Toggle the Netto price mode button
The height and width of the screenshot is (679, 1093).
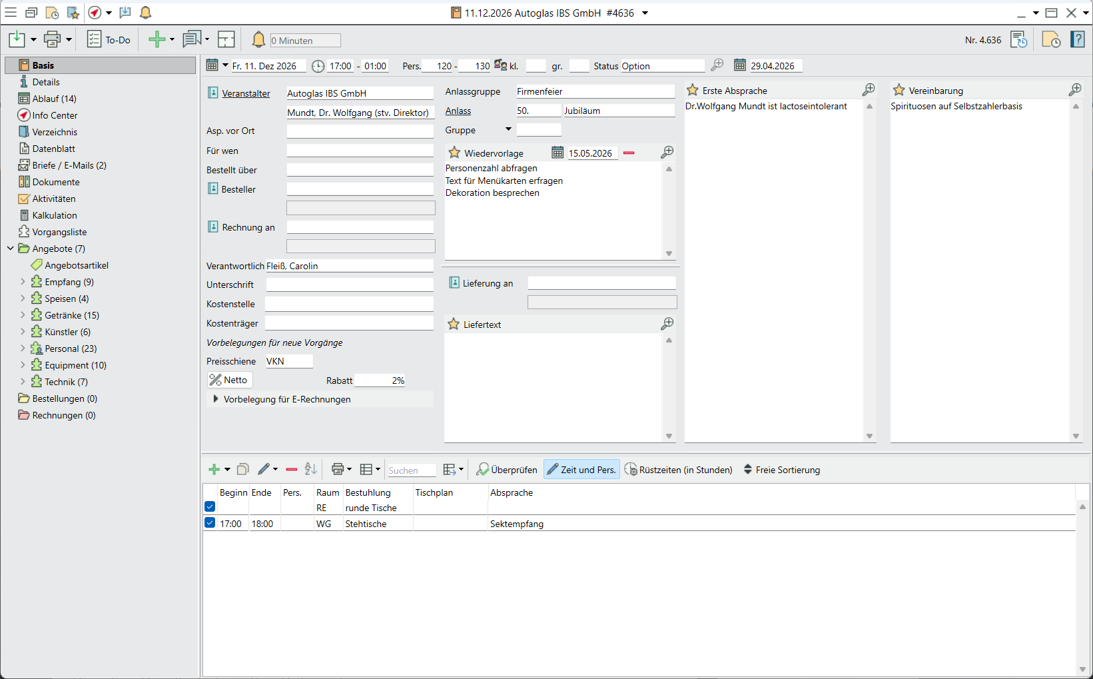tap(230, 380)
